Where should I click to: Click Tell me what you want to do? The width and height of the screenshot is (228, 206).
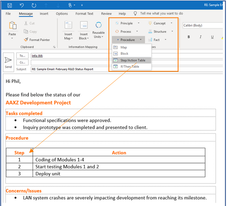click(161, 13)
